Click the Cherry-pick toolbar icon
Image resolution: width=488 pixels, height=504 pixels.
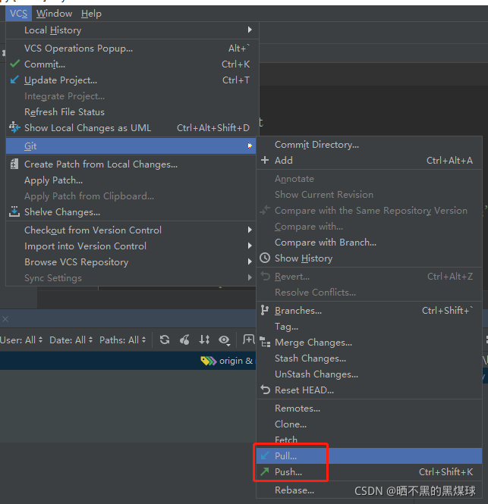[x=184, y=340]
